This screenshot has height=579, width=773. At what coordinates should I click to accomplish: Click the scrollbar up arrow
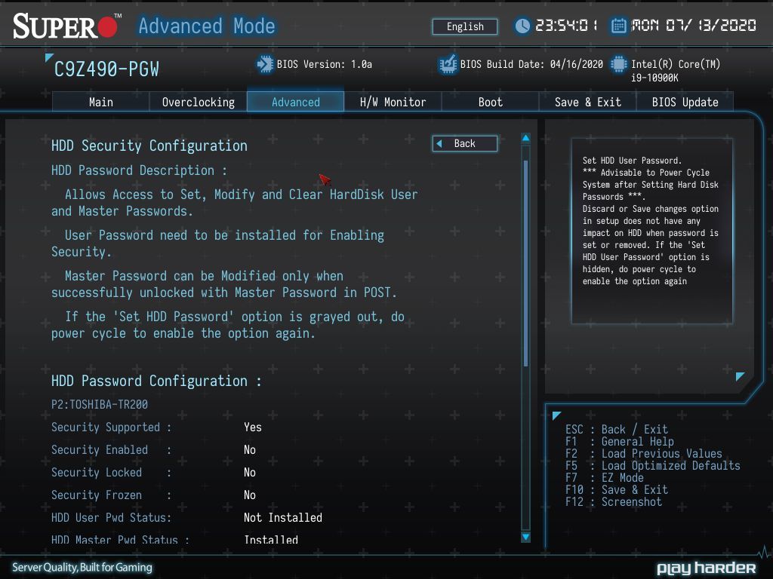coord(525,139)
